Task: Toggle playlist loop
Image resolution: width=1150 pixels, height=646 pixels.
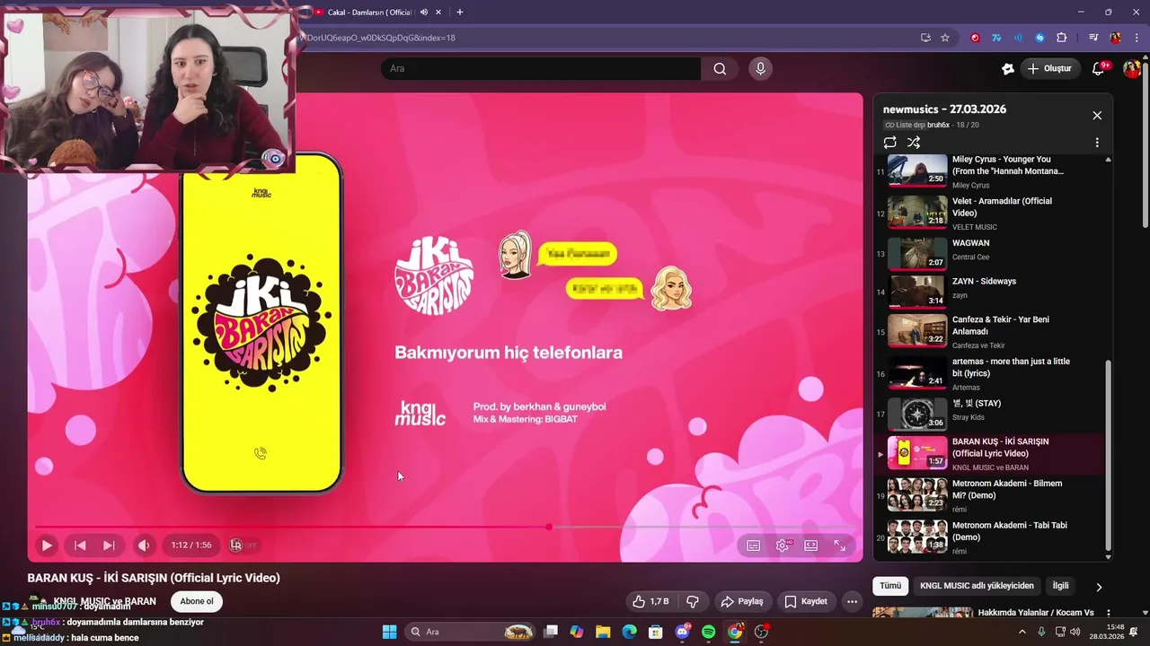Action: 889,143
